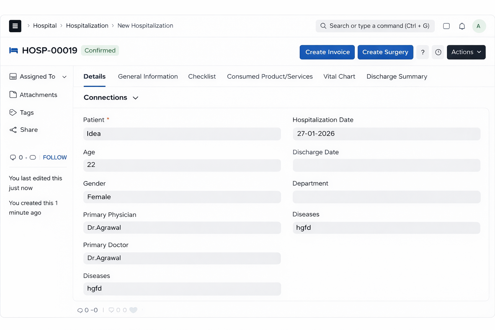
Task: Open the hamburger sidebar menu icon
Action: click(15, 26)
